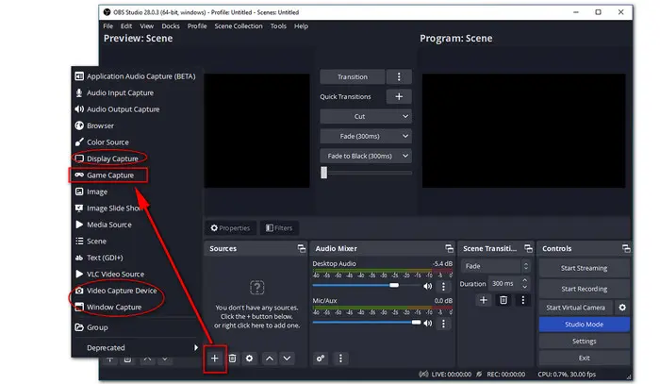Add a Group from menu
Viewport: 660px width, 384px height.
pyautogui.click(x=136, y=327)
